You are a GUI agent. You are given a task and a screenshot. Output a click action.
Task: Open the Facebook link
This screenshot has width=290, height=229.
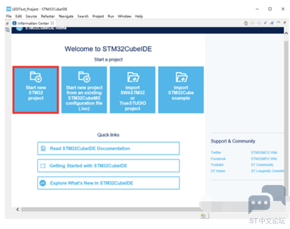coord(218,159)
